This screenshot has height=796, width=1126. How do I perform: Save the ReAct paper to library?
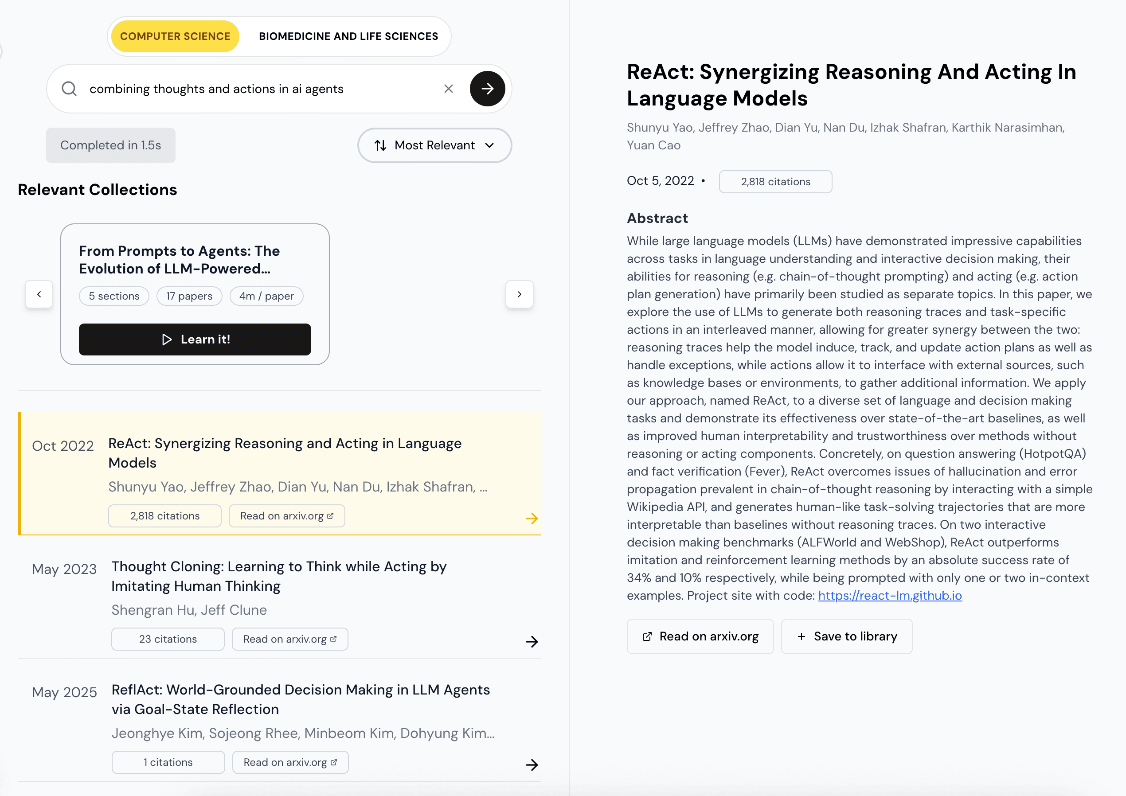point(846,636)
